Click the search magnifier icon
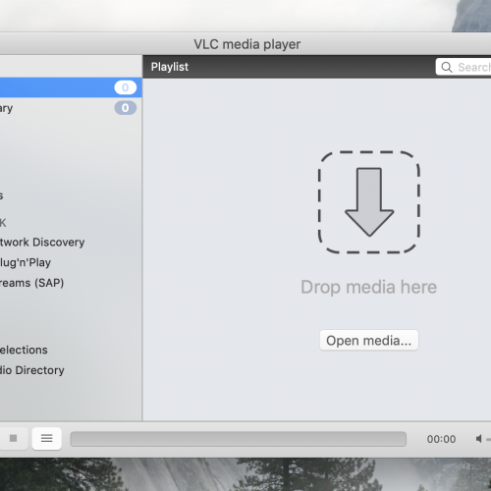 [x=447, y=67]
